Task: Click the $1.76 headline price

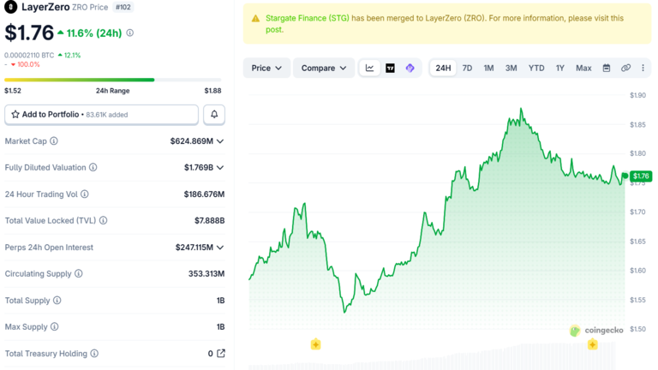Action: [x=29, y=33]
